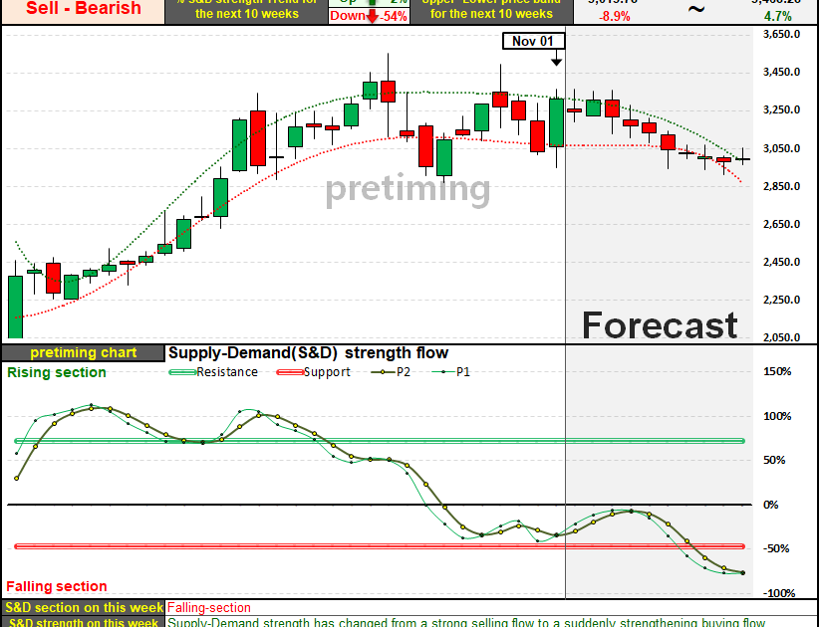
Task: Click the '0%' strength axis label
Action: coord(771,505)
